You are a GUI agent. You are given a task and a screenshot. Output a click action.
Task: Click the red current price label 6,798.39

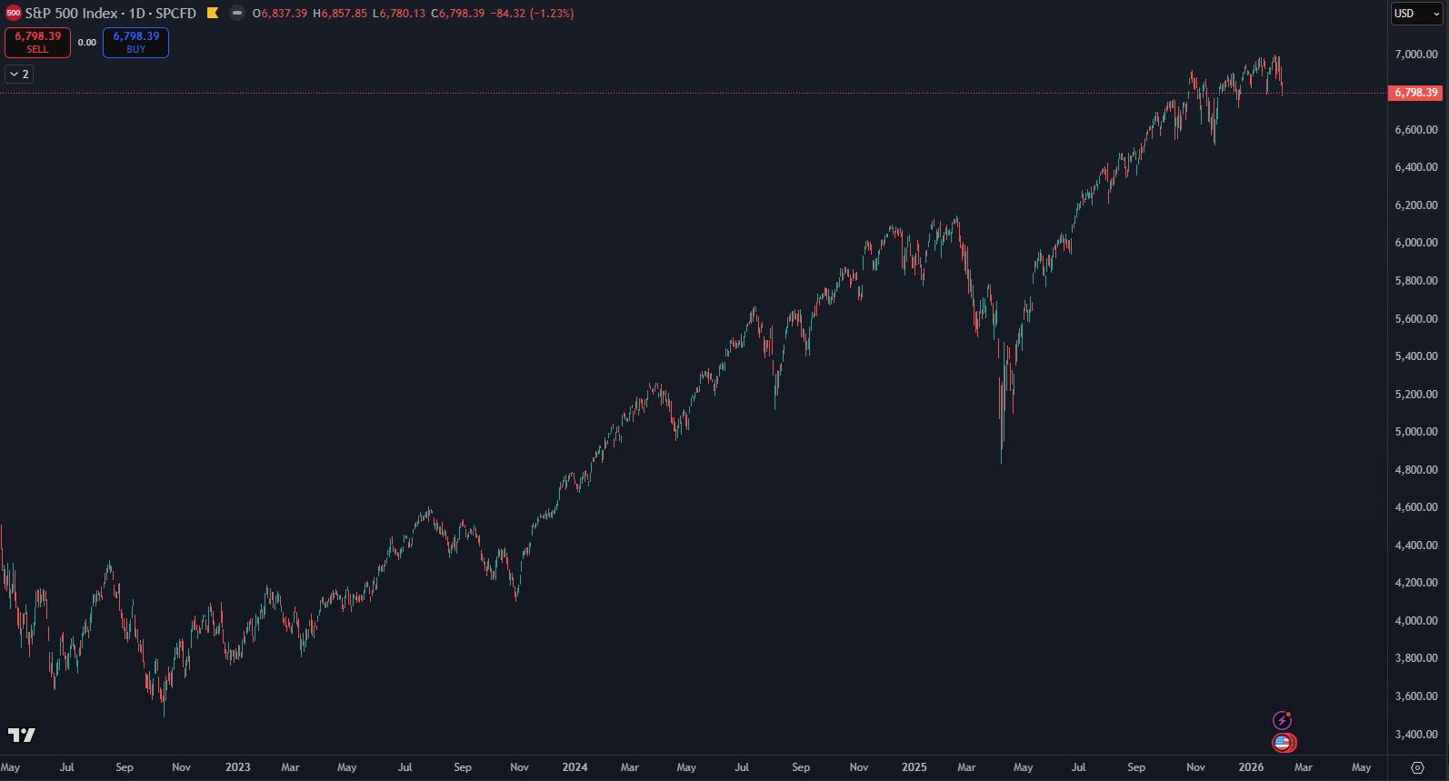point(1415,93)
